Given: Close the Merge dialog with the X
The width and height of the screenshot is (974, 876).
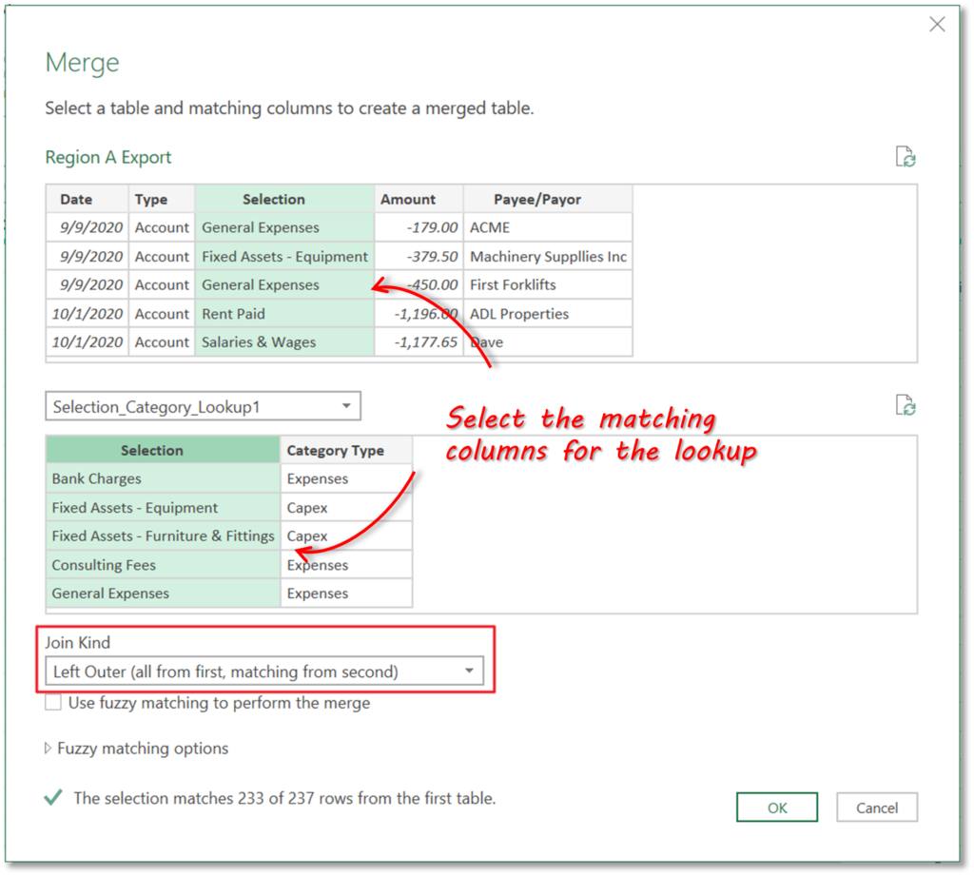Looking at the screenshot, I should 937,25.
